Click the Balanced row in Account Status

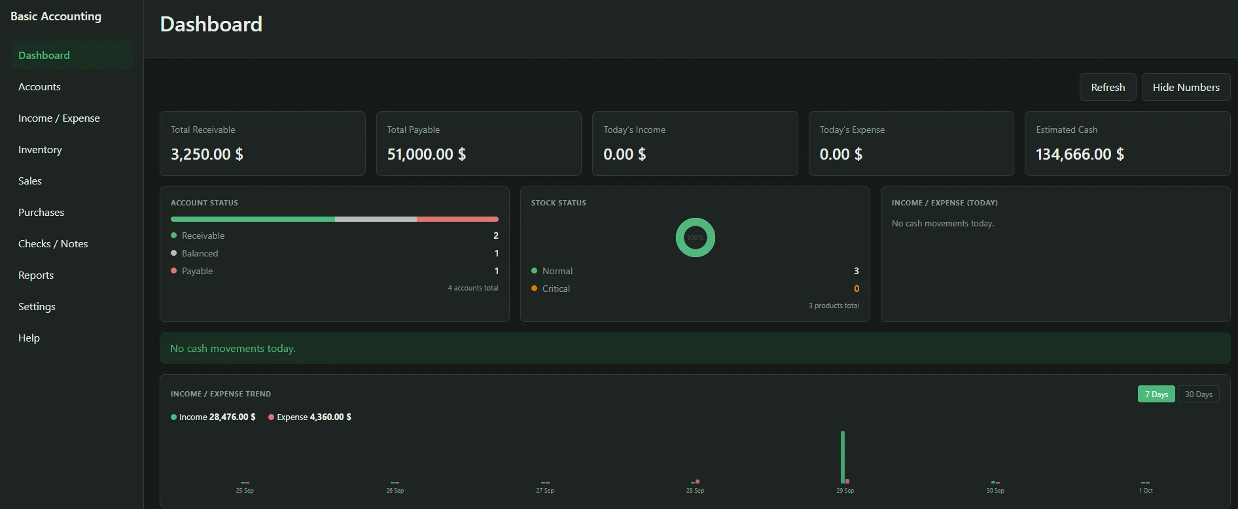pyautogui.click(x=334, y=253)
